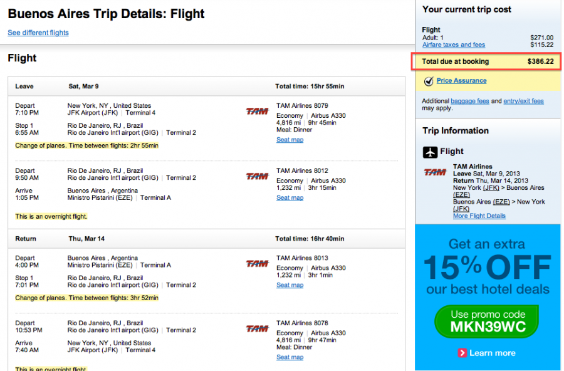Click the red arrow icon beside Learn more
The image size is (564, 371).
point(462,353)
